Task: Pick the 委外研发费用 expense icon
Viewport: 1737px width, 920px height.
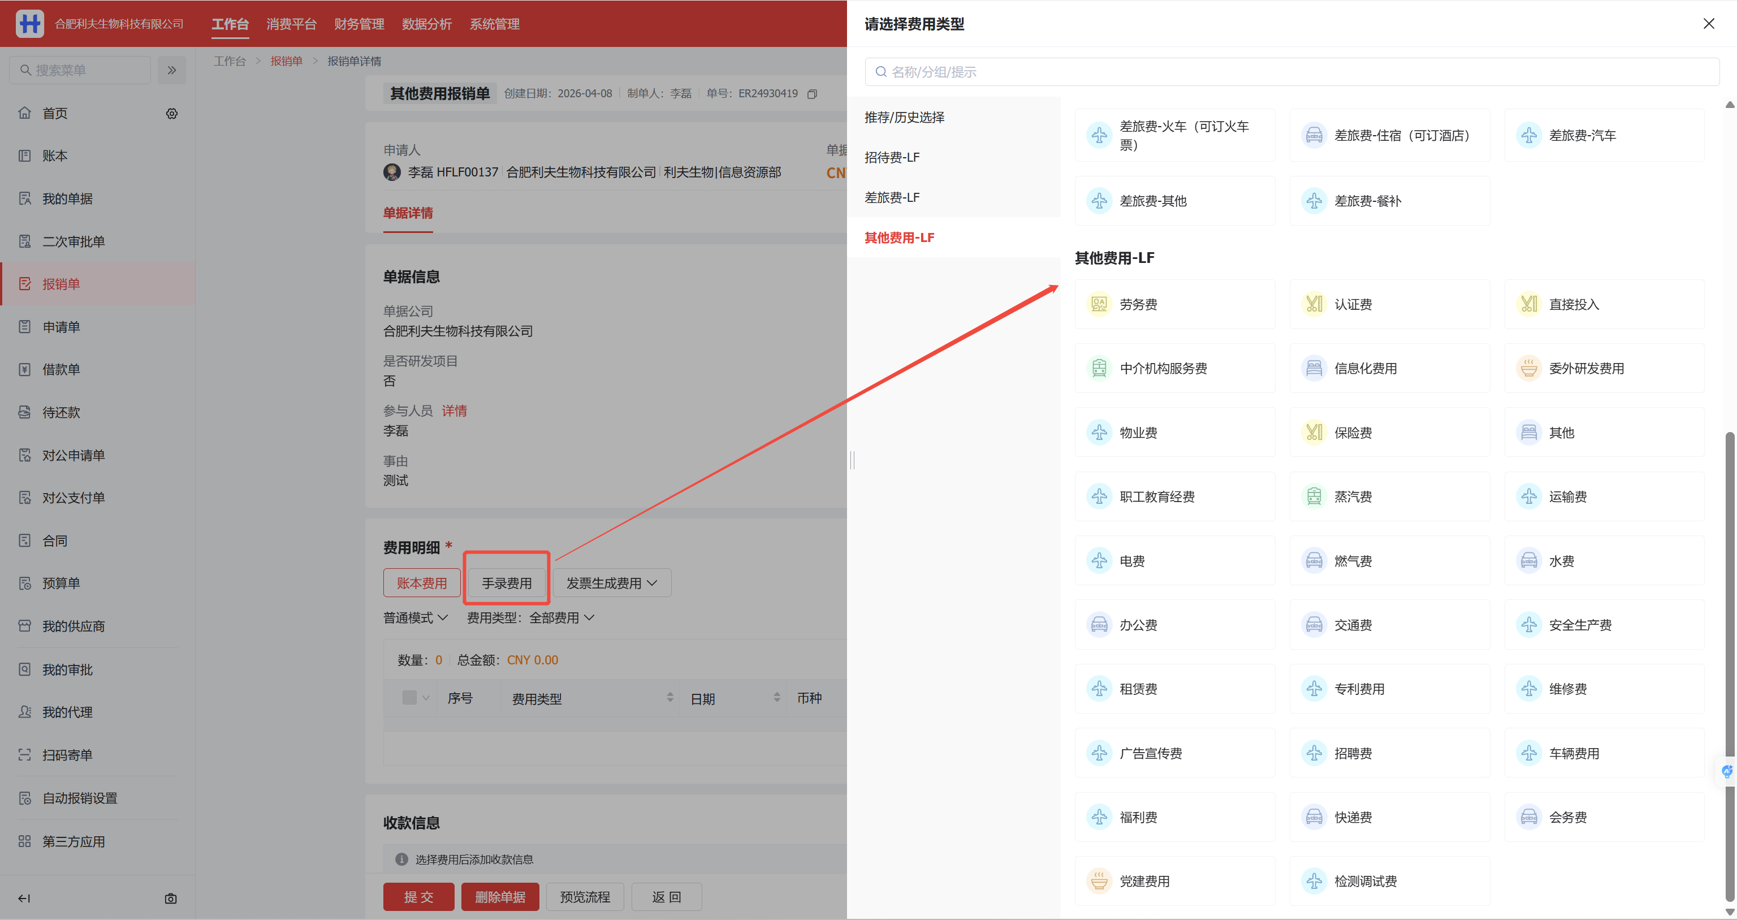Action: coord(1529,368)
